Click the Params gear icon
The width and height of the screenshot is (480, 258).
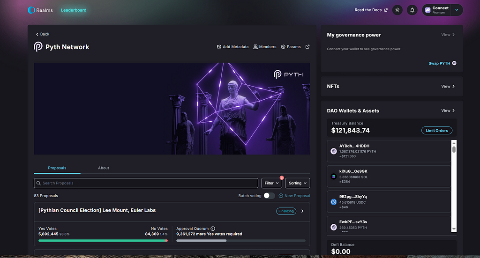tap(283, 47)
